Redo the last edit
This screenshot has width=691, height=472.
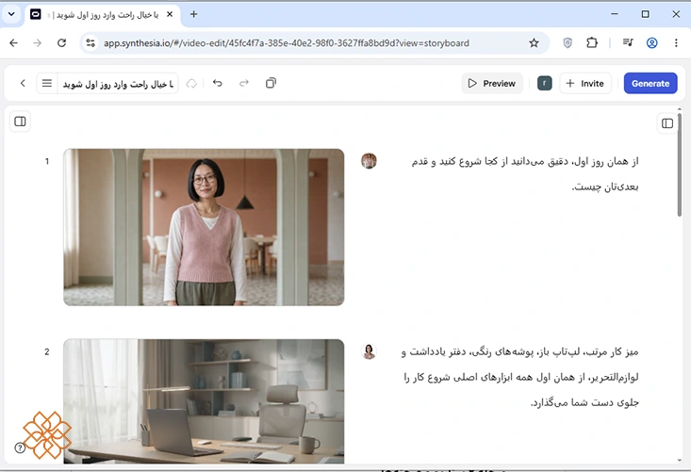[x=244, y=83]
